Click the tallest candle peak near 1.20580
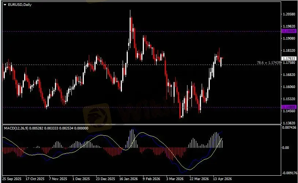This screenshot has width=298, height=183. click(x=130, y=12)
